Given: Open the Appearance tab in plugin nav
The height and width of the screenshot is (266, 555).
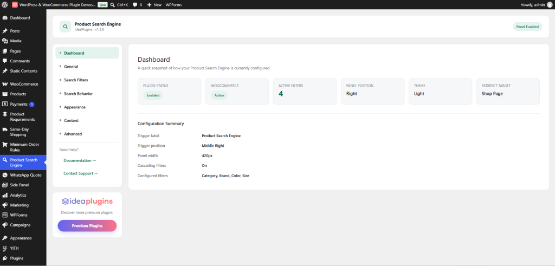Looking at the screenshot, I should [87, 107].
